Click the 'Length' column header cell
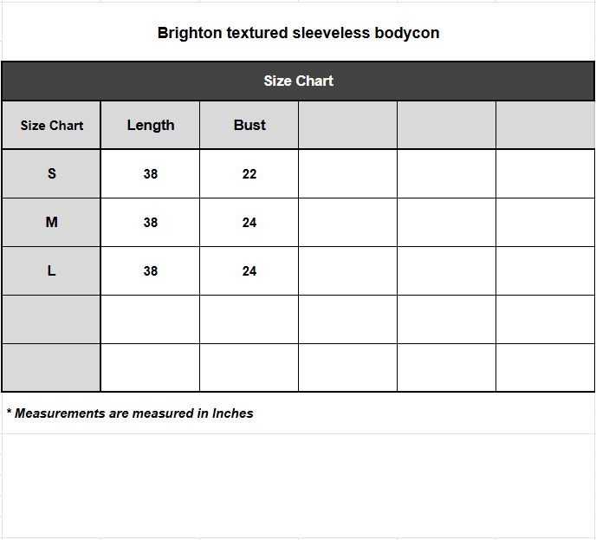596x540 pixels. click(151, 125)
